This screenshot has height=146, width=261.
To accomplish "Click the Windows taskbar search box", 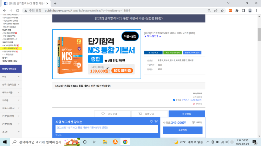I will click(45, 142).
